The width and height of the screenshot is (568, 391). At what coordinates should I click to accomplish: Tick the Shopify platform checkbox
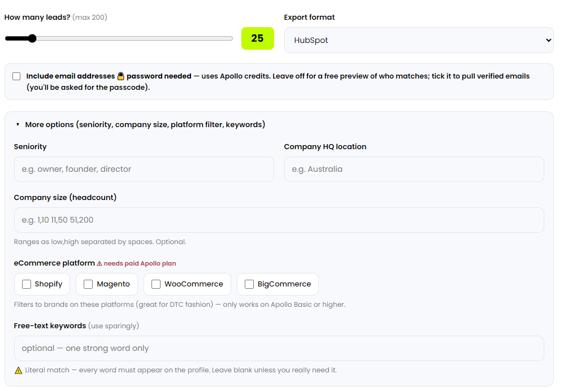click(27, 284)
